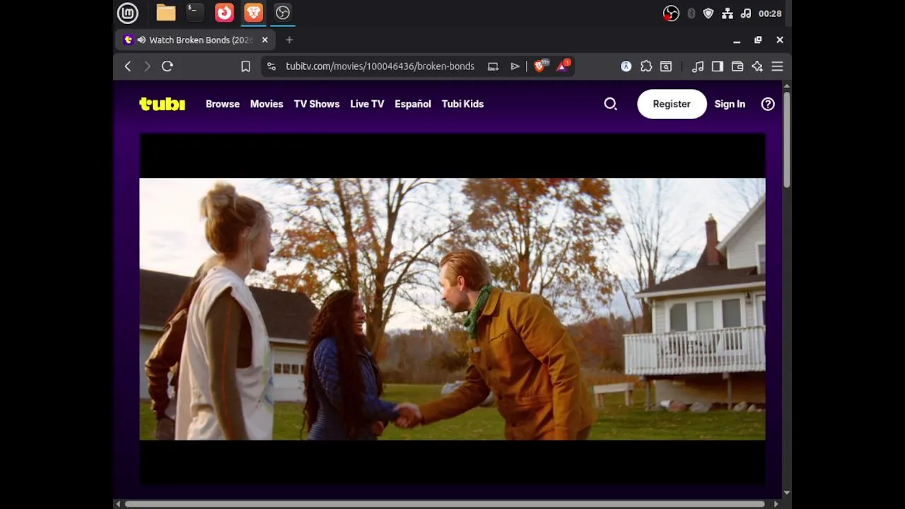Focus the Brave browser taskbar icon
The height and width of the screenshot is (509, 905).
(253, 13)
